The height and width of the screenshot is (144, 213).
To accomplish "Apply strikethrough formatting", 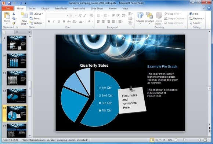I will [x=69, y=21].
